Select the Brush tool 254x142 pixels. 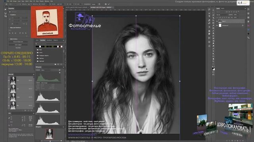point(214,31)
